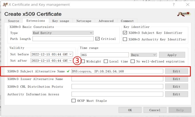Click the Apply button

(172, 55)
